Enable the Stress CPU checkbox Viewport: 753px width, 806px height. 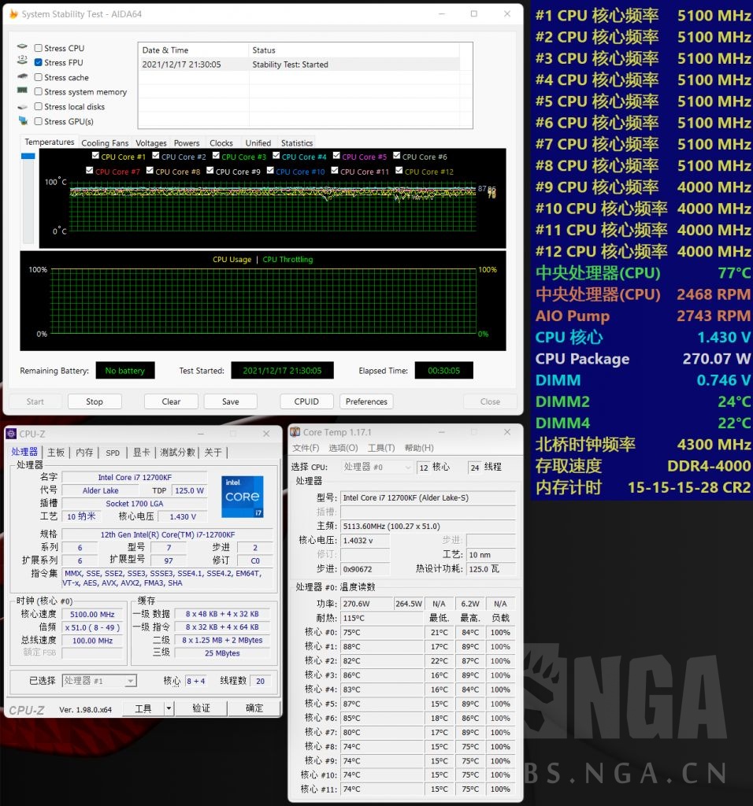pos(36,48)
